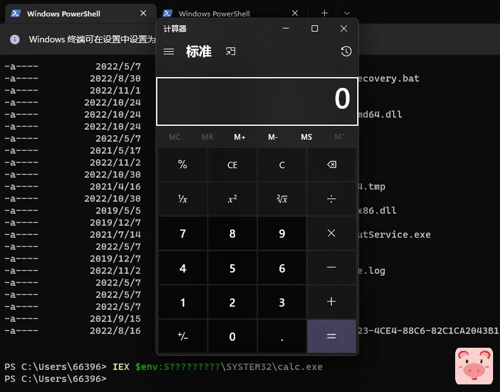Click the date '2022/8/16' in terminal
This screenshot has width=500, height=392.
(115, 331)
